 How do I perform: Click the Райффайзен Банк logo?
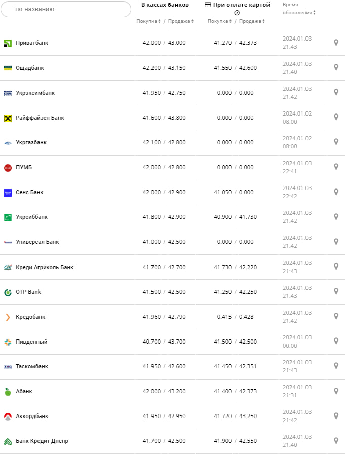(x=8, y=118)
